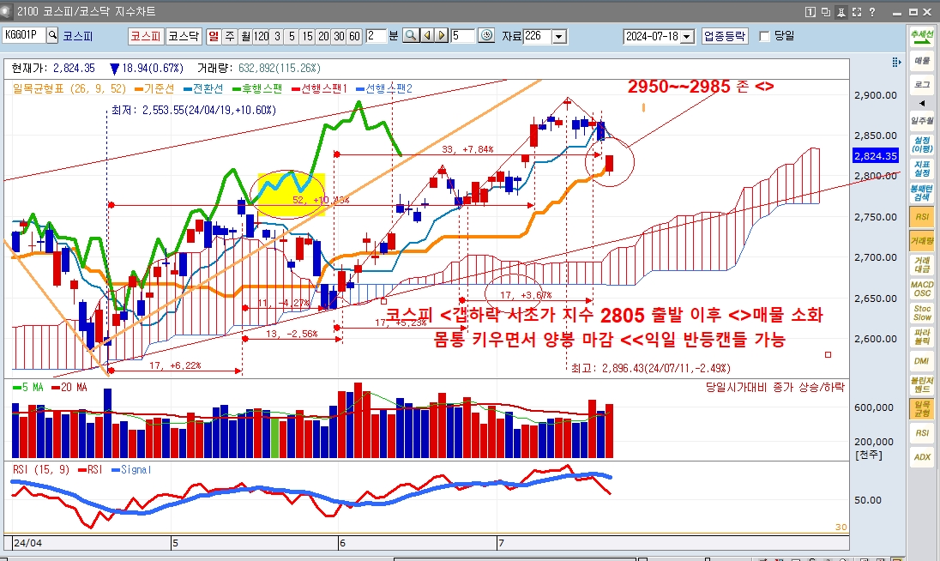Toggle the highlighted 거래량 volume indicator
The width and height of the screenshot is (940, 561).
[x=922, y=240]
